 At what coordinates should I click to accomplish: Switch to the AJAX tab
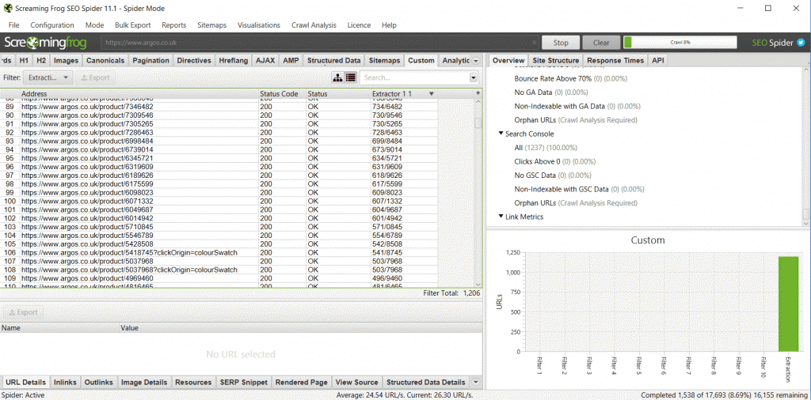265,60
